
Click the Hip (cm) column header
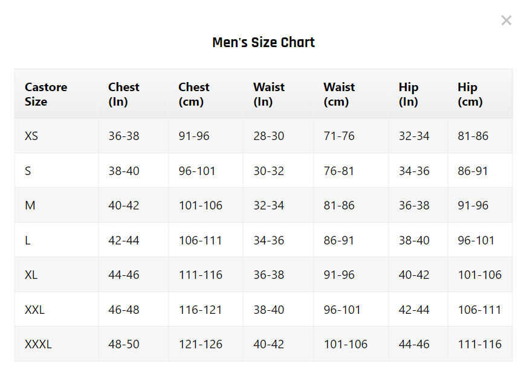[470, 94]
